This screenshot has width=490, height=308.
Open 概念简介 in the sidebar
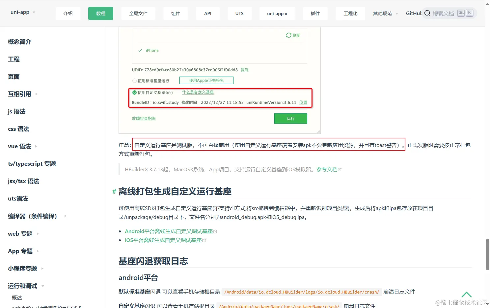point(19,42)
